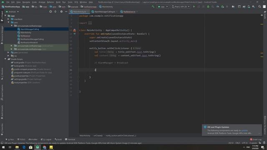Click the update link in IDE updates notification
267x150 pixels.
[x=244, y=130]
